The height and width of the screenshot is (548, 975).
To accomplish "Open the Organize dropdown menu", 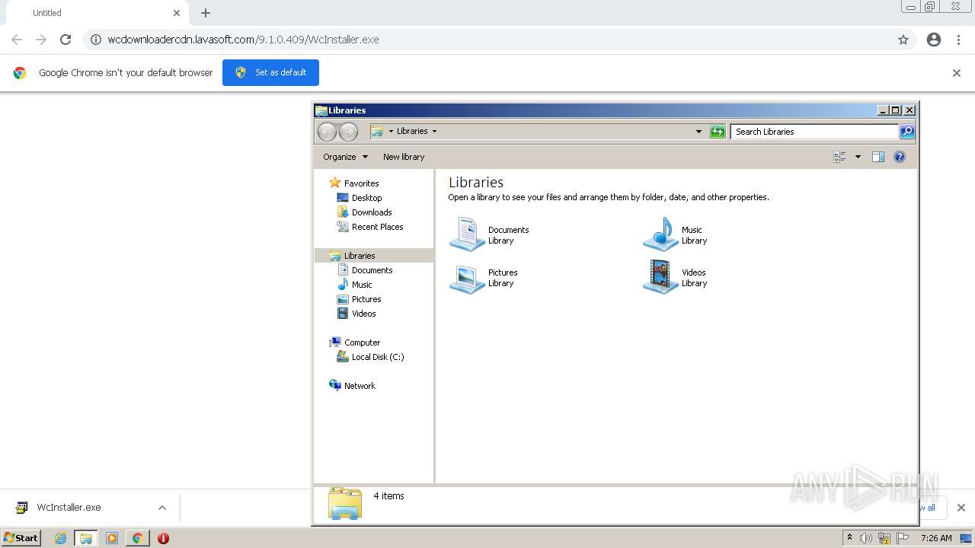I will point(345,157).
